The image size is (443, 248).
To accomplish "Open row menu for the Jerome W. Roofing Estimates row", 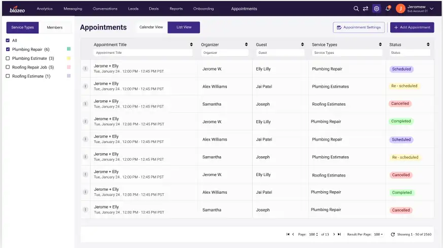I will [x=85, y=174].
